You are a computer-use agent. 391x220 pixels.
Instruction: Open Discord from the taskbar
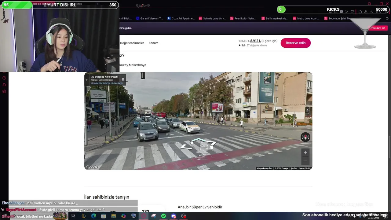[x=174, y=216]
